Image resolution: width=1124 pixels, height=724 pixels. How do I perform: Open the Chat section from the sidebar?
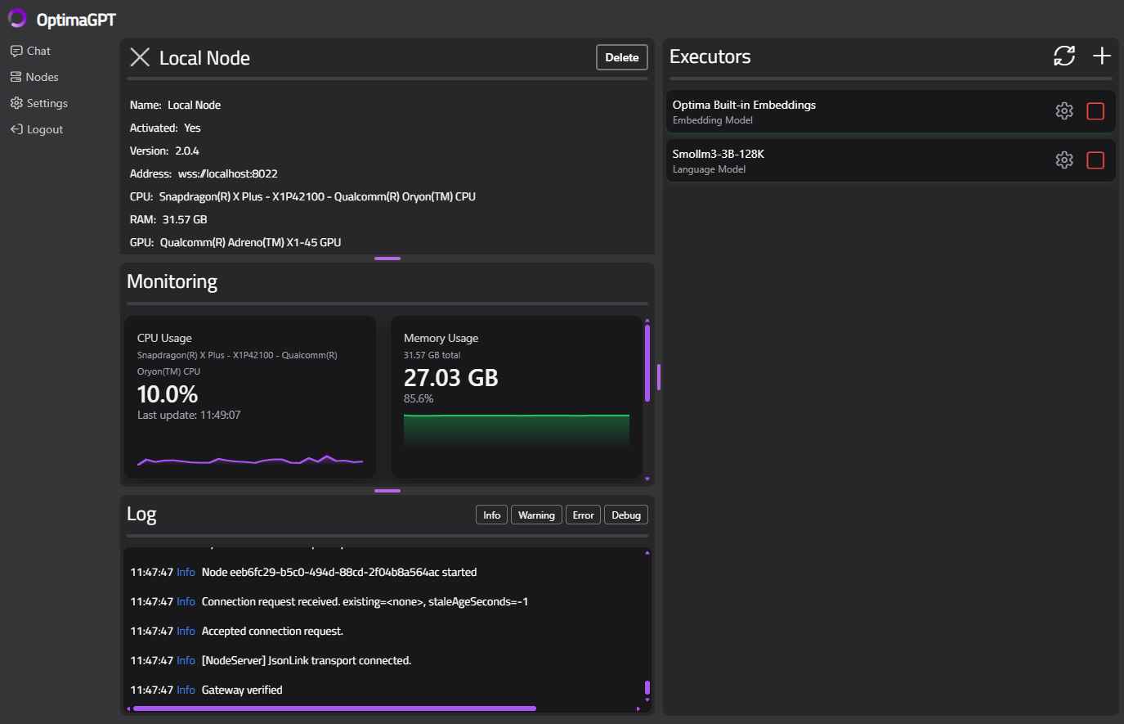click(38, 50)
